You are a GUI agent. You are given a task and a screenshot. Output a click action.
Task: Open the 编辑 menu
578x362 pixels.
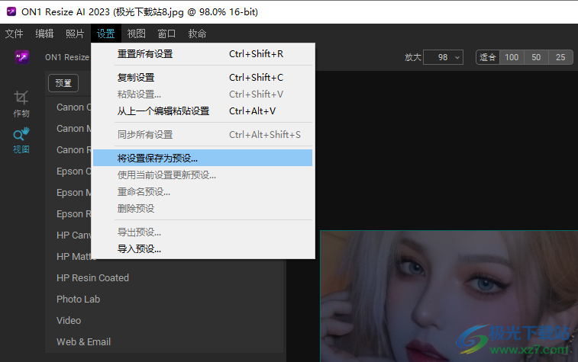tap(44, 34)
